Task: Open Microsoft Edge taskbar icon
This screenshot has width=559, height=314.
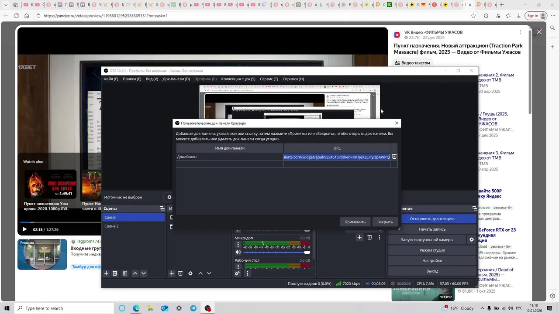Action: (136, 308)
